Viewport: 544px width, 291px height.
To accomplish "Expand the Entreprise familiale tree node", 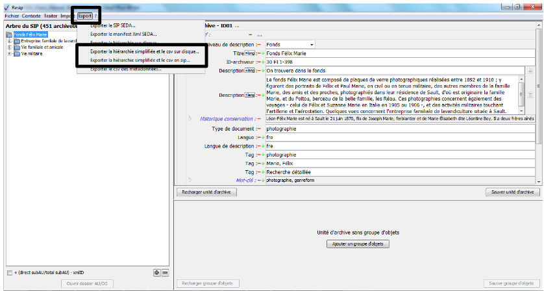I will [x=9, y=41].
